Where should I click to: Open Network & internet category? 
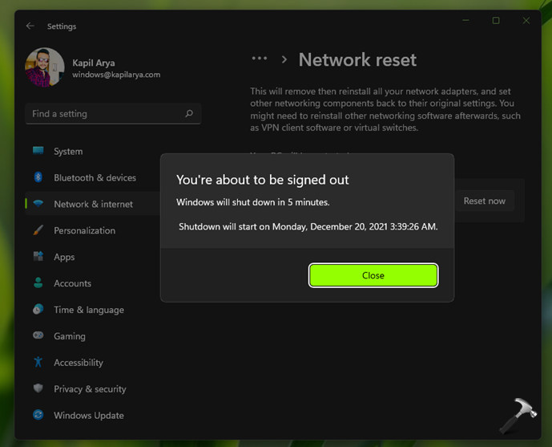[93, 204]
